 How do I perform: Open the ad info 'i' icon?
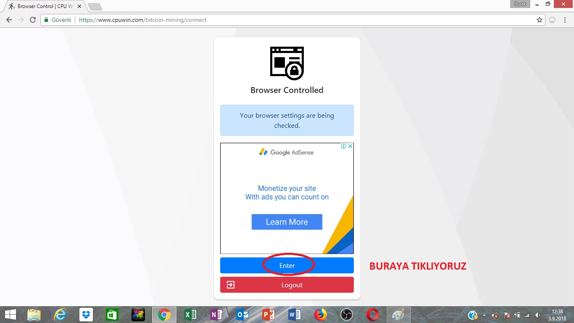click(344, 146)
